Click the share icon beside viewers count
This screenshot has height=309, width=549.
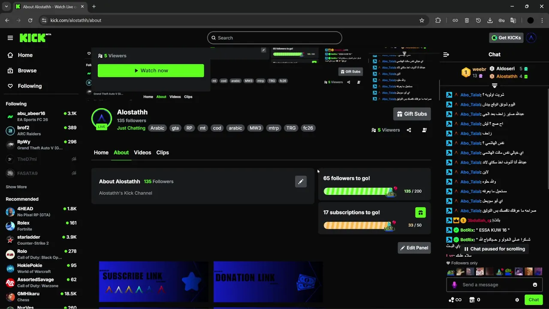coord(409,130)
